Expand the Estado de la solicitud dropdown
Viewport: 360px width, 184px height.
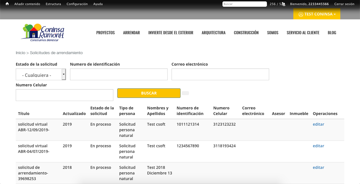point(41,75)
